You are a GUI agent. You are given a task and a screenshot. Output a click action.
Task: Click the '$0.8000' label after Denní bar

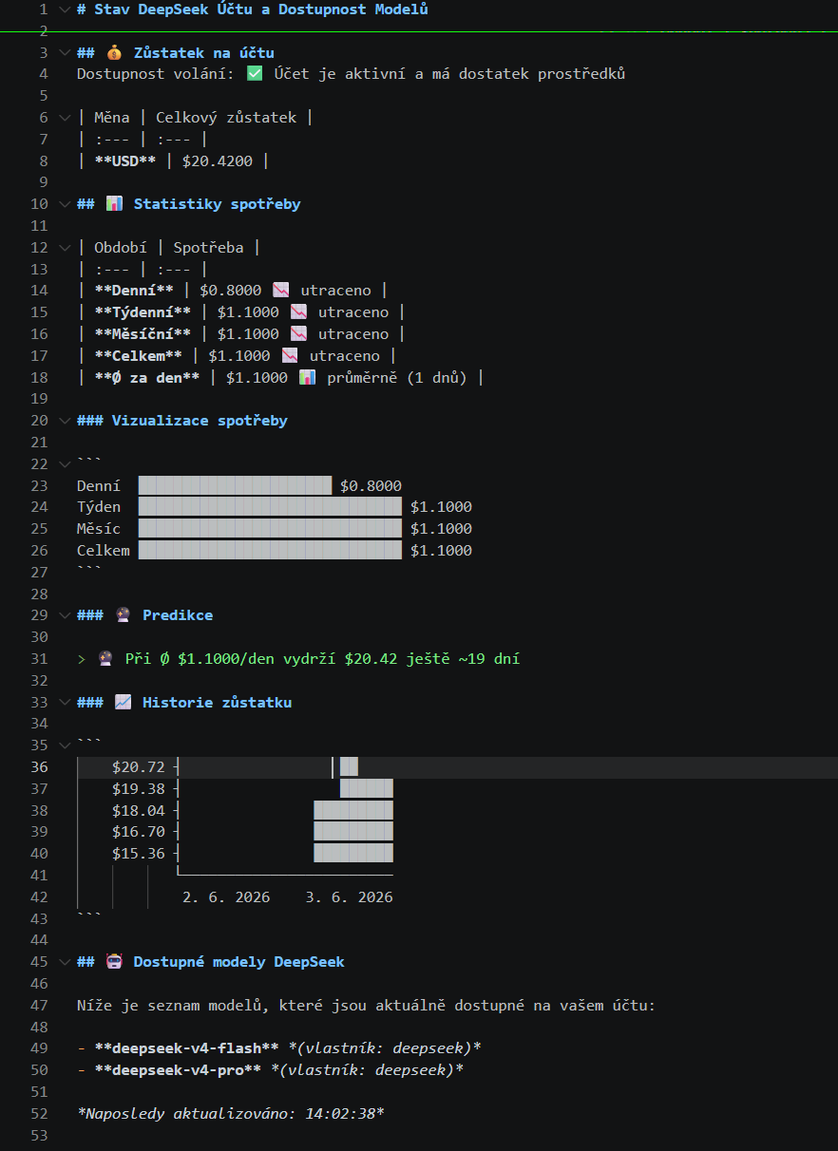(371, 485)
